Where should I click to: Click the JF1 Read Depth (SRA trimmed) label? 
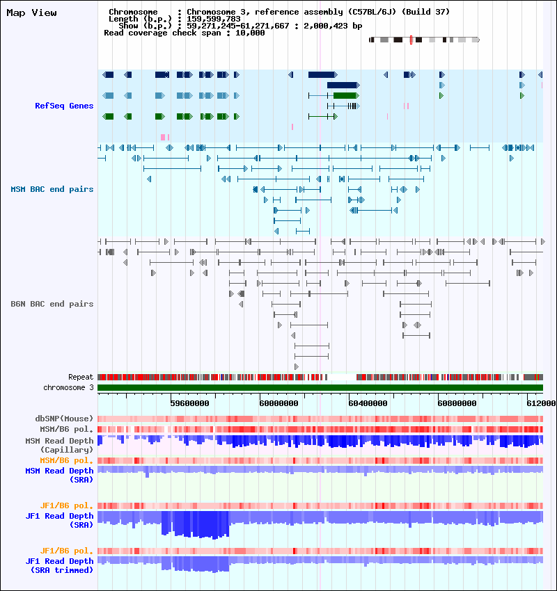pyautogui.click(x=59, y=565)
